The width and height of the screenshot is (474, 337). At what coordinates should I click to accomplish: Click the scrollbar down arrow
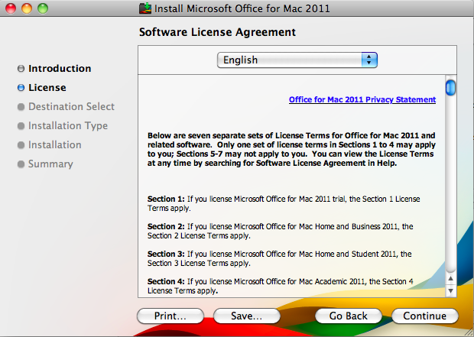(451, 290)
